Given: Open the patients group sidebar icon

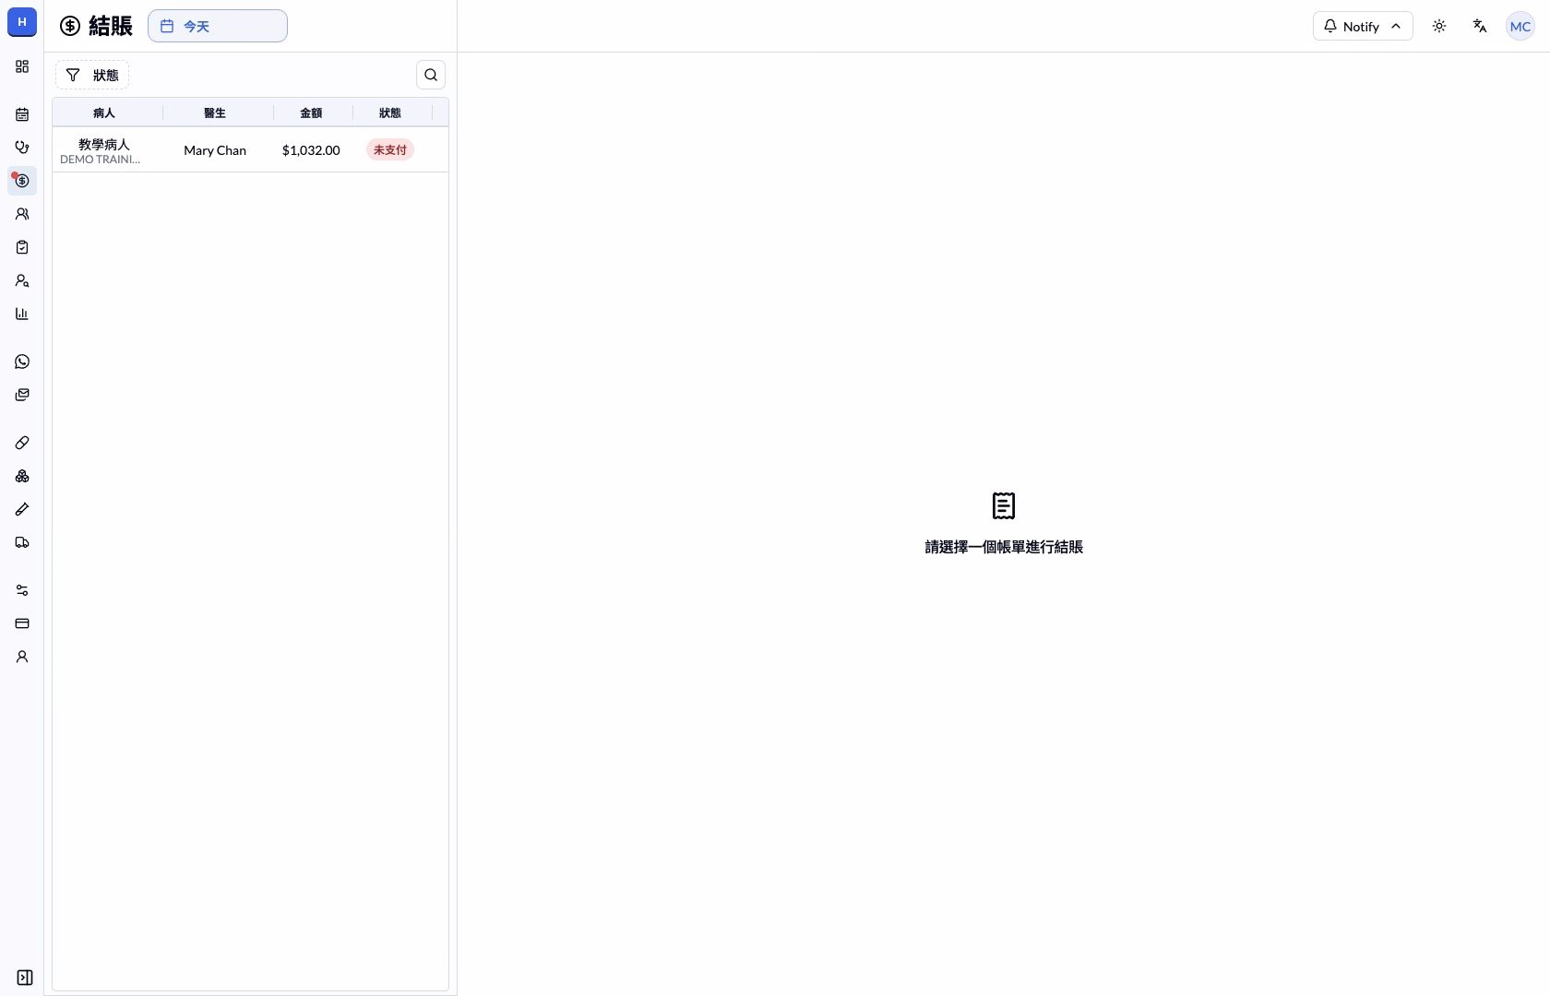Looking at the screenshot, I should [22, 214].
